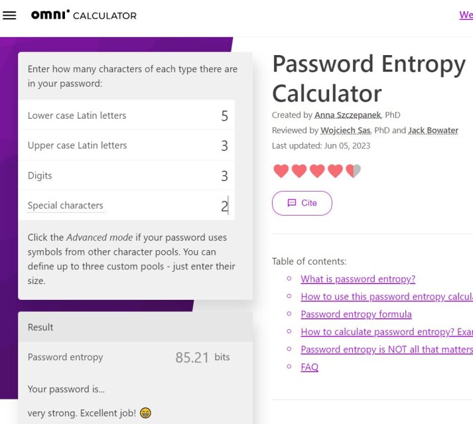
Task: Jump to Password entropy formula section
Action: coord(356,314)
